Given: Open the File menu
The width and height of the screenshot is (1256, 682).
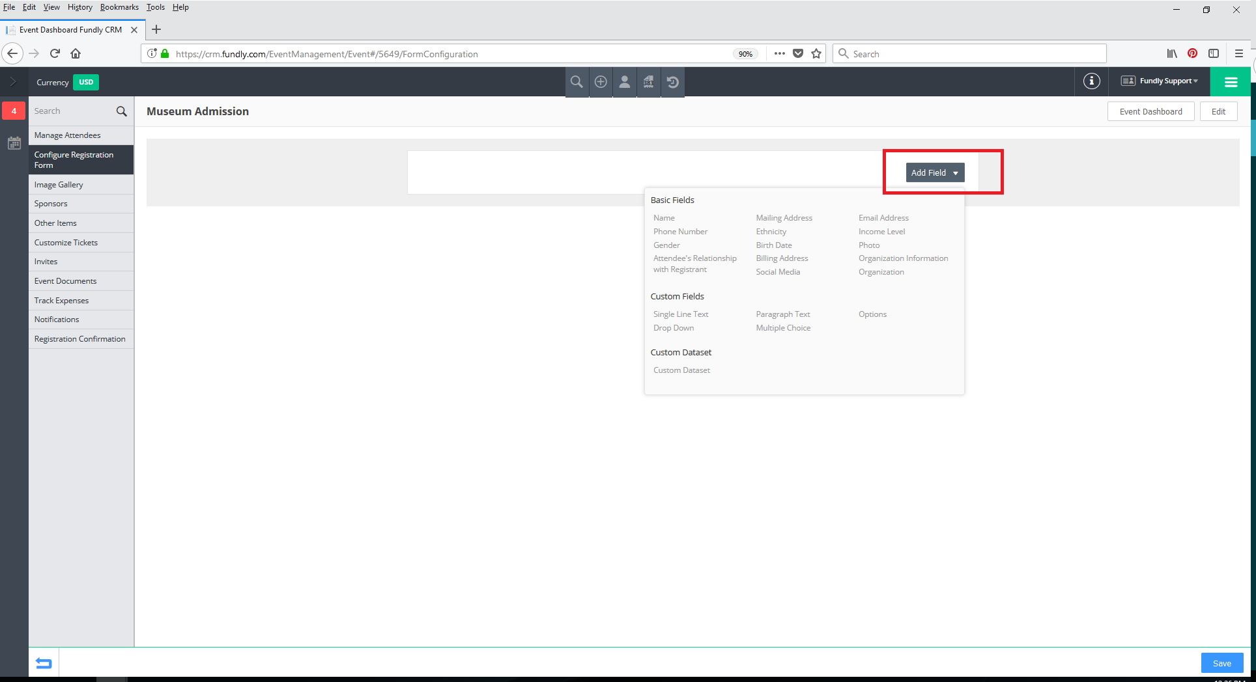Looking at the screenshot, I should 9,7.
